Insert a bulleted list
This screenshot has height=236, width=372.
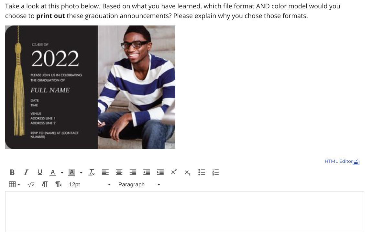coord(202,172)
